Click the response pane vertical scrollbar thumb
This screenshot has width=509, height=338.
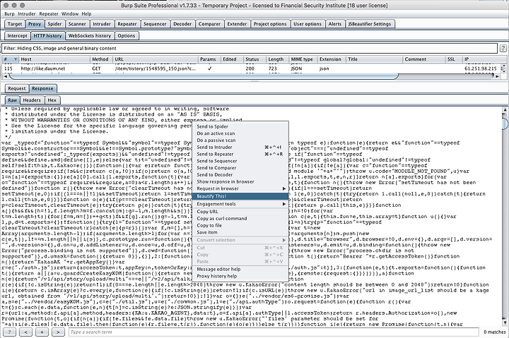coord(505,123)
